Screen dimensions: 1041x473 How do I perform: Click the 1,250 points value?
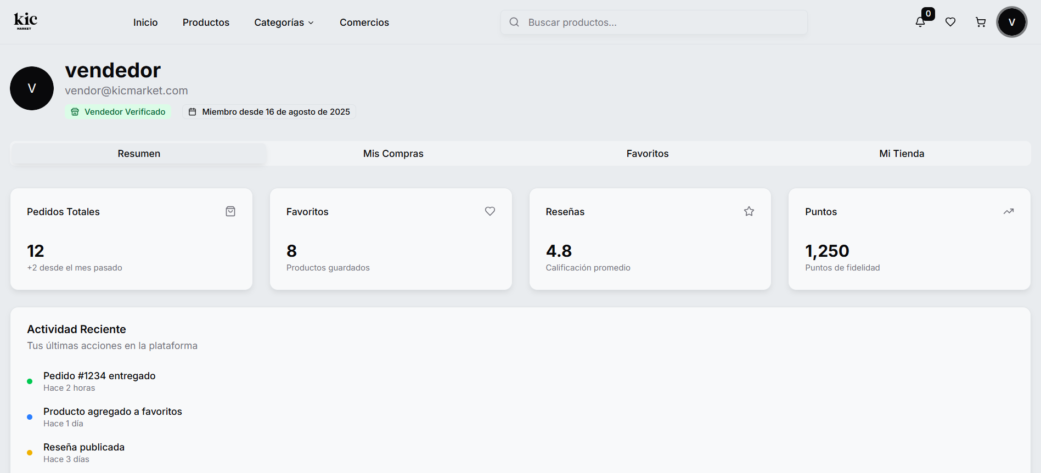[827, 251]
